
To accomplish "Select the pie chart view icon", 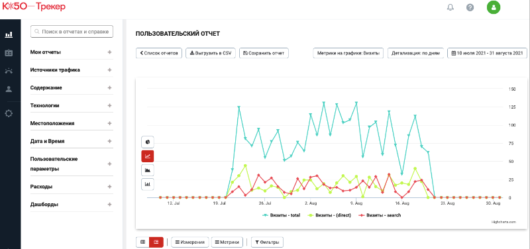I will point(147,142).
